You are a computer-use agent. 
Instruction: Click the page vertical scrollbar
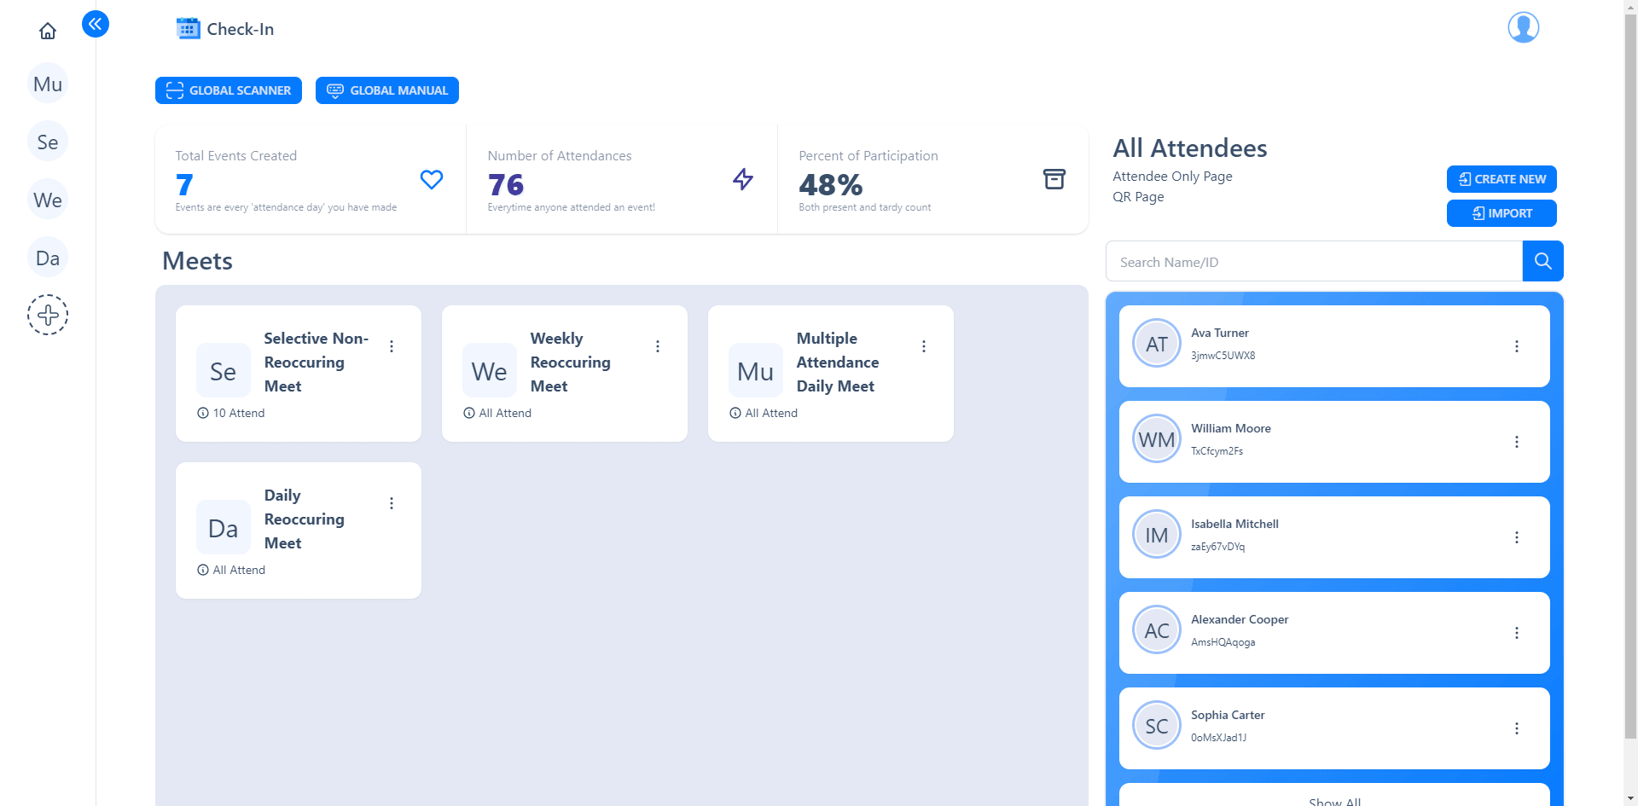click(1630, 375)
